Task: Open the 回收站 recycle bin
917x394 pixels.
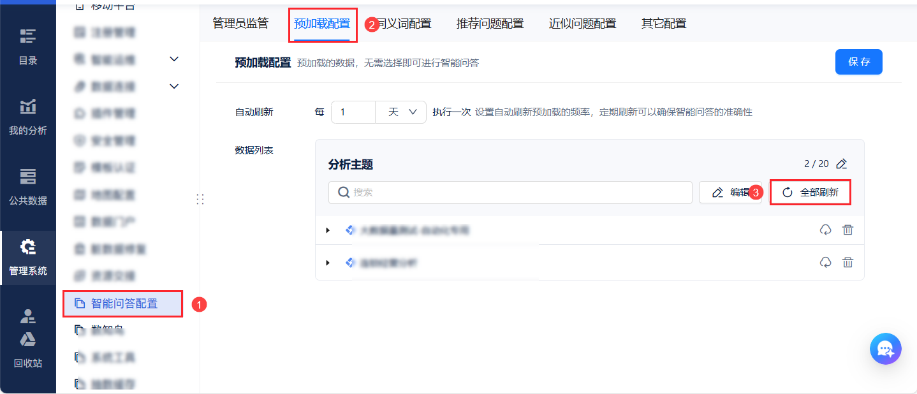Action: point(28,349)
